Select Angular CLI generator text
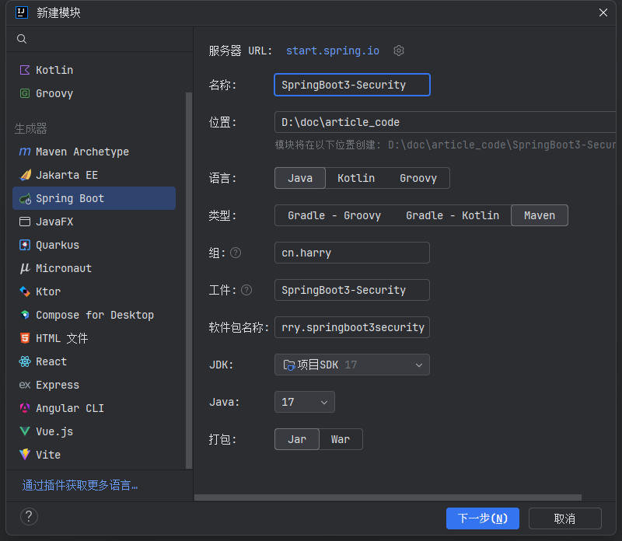622x541 pixels. point(70,408)
